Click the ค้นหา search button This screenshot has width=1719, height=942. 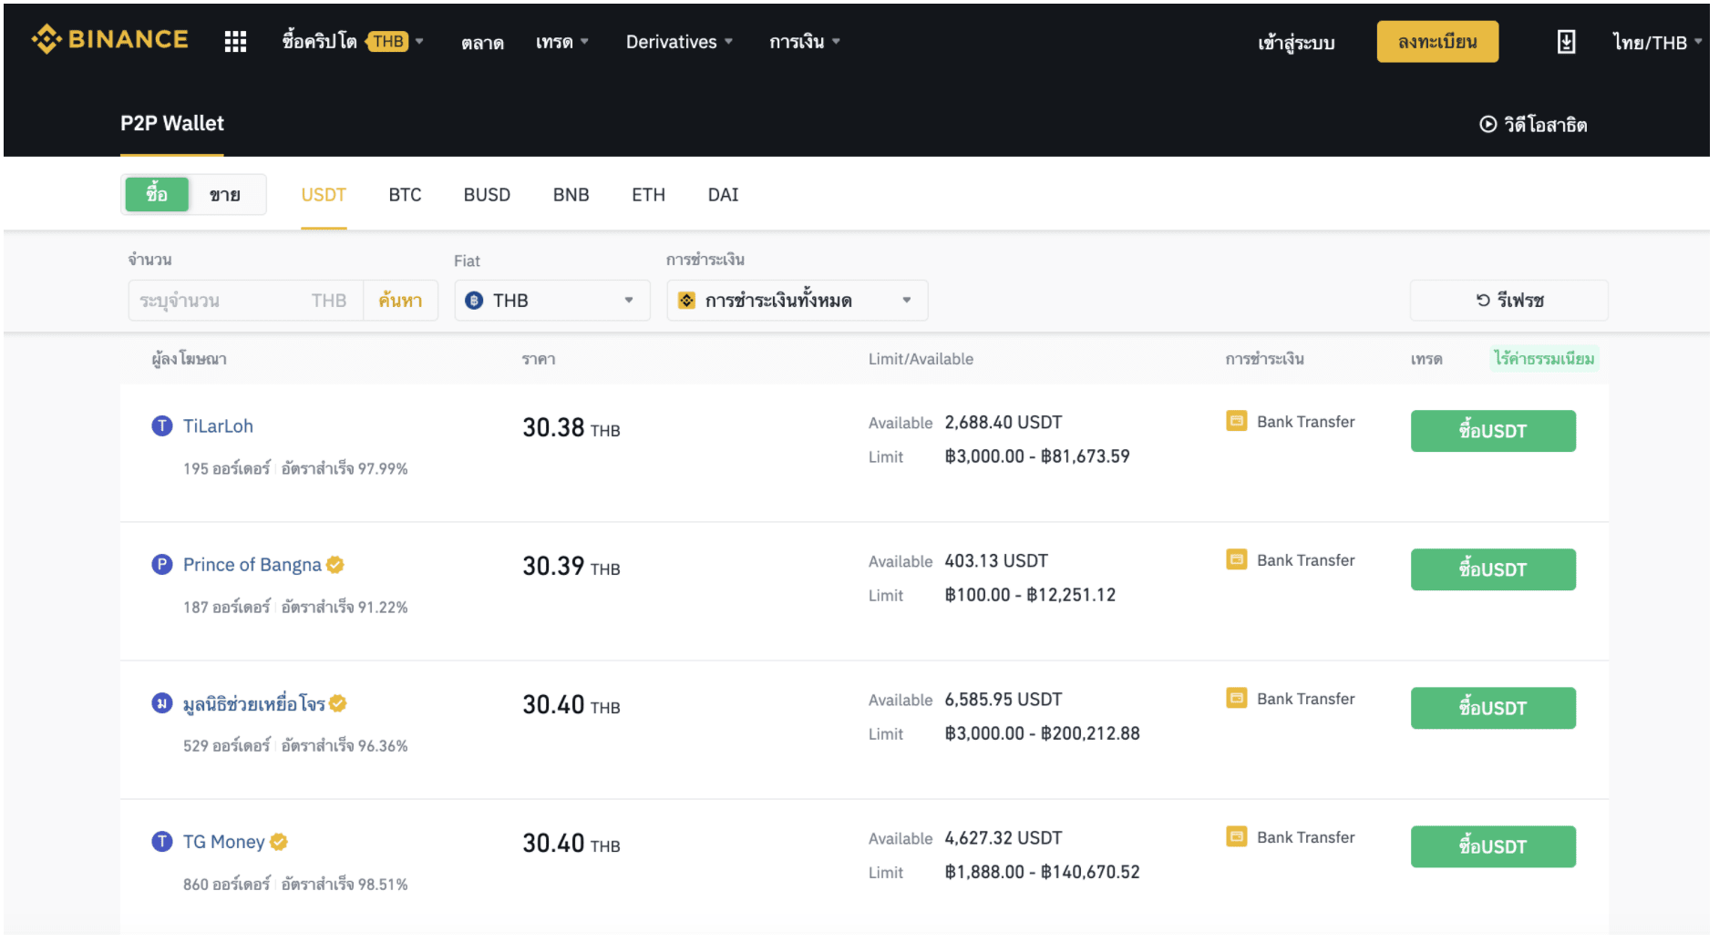pos(400,301)
